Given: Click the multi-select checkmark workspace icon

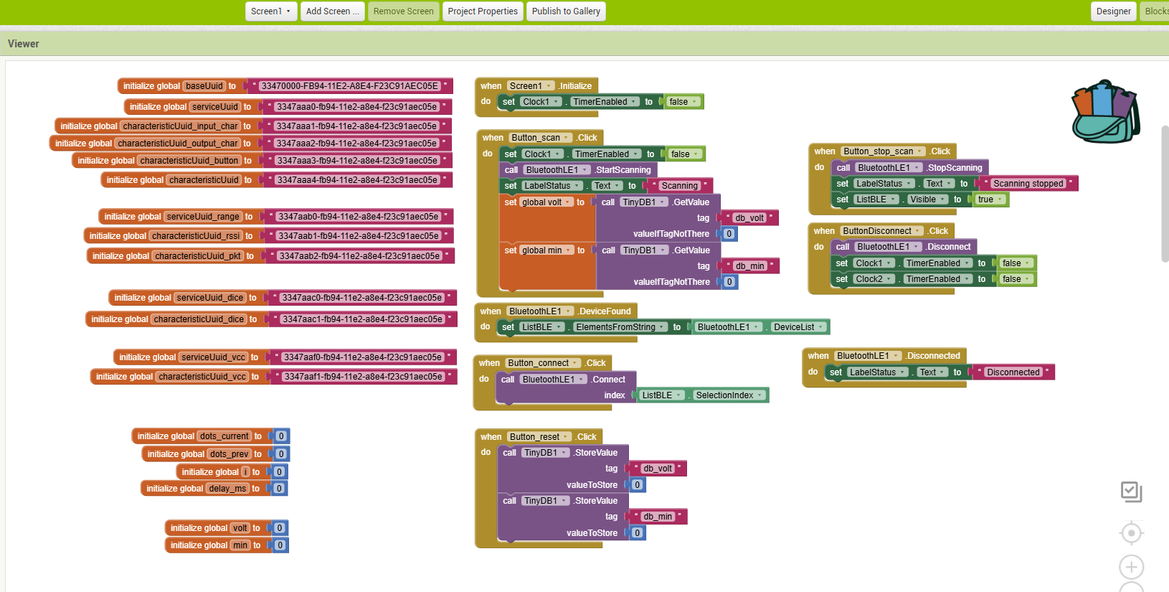Looking at the screenshot, I should coord(1131,492).
